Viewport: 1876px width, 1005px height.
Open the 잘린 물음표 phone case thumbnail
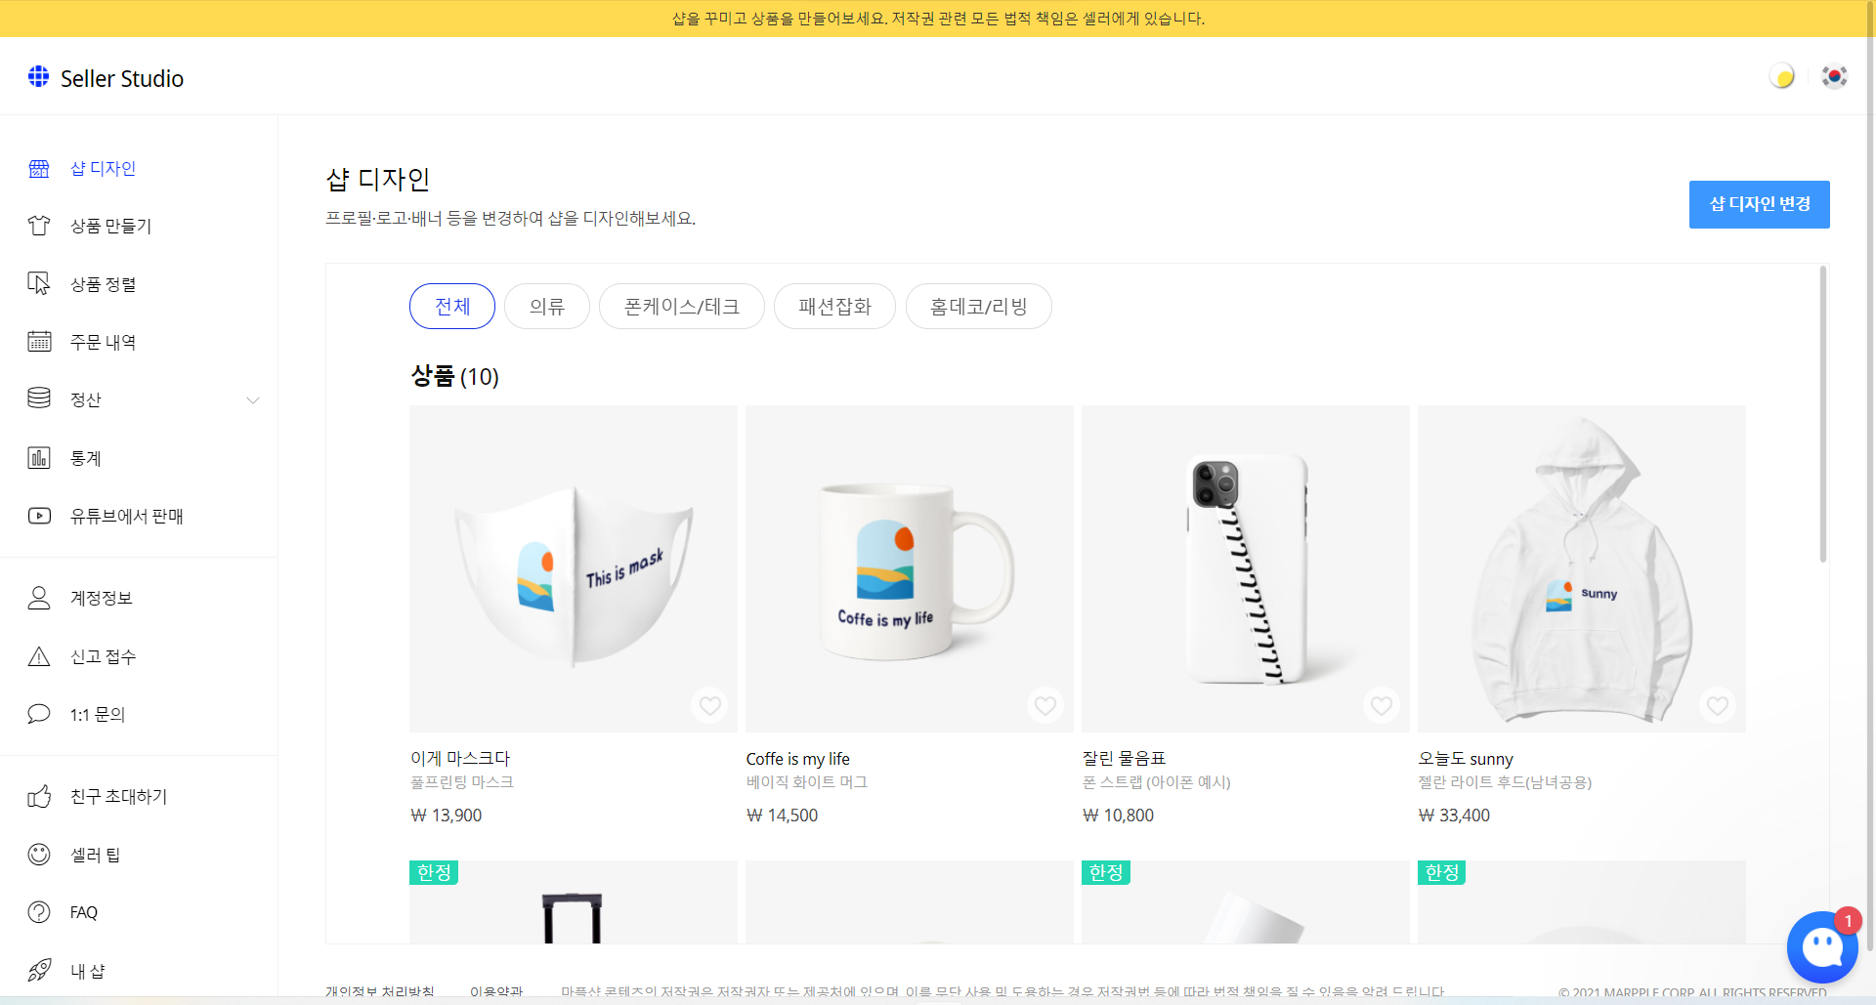tap(1246, 568)
